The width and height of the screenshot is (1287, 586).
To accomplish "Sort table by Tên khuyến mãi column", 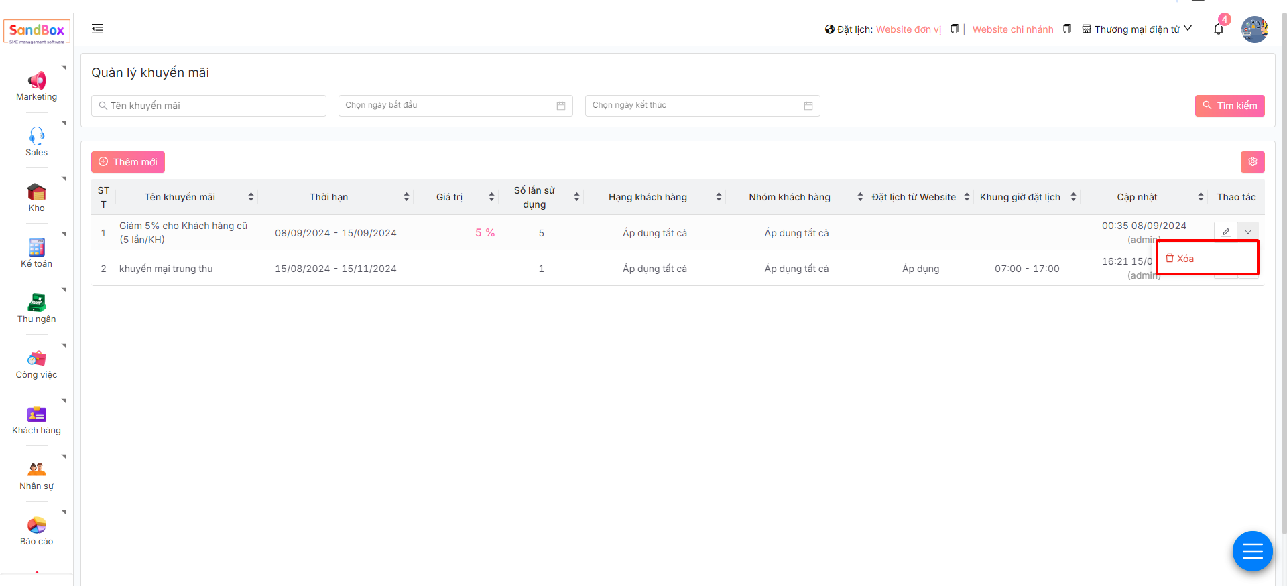I will [251, 197].
